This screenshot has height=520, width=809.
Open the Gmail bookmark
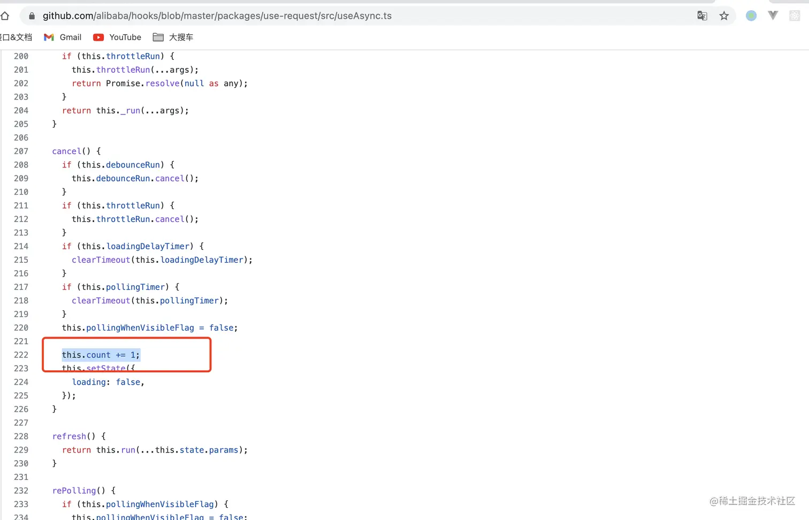63,37
